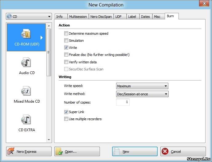Click the Write speed label
This screenshot has height=162, width=212.
click(x=73, y=86)
